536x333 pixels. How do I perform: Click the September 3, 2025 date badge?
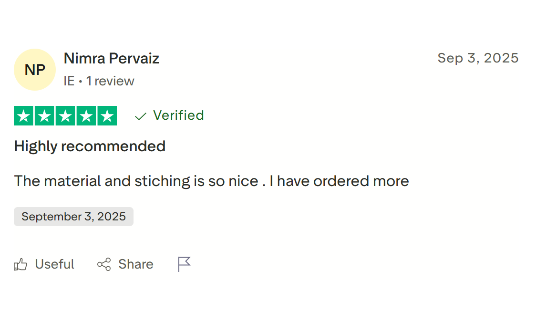[x=73, y=217]
